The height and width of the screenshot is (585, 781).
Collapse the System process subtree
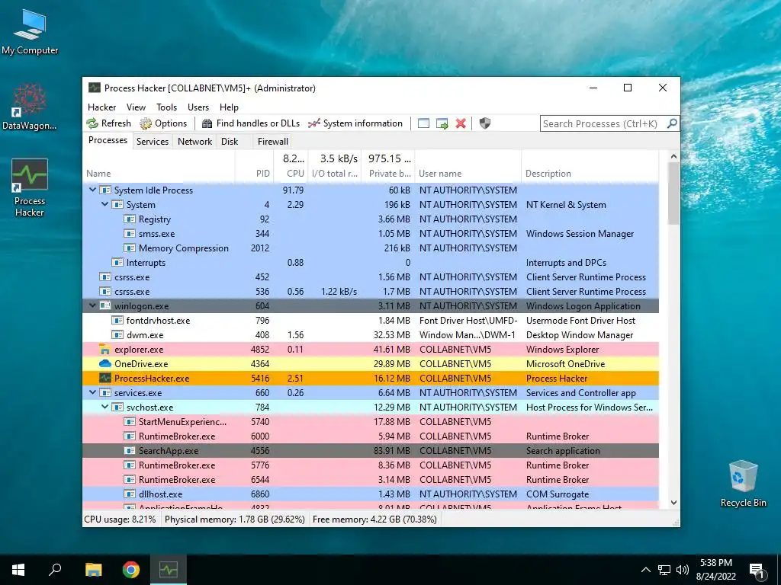pos(104,204)
